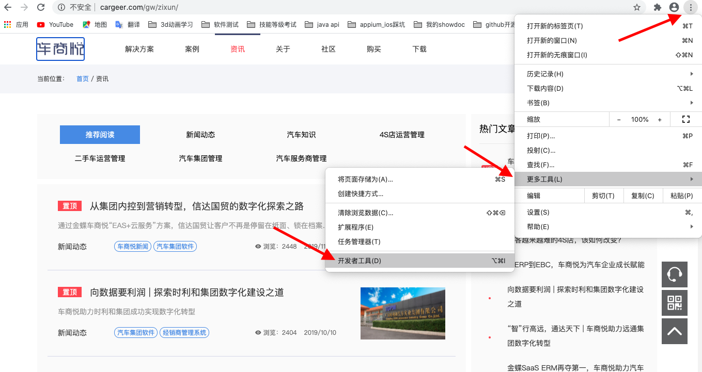This screenshot has width=702, height=372.
Task: Select 打开新的无痕窗口(I) in the menu
Action: tap(609, 55)
